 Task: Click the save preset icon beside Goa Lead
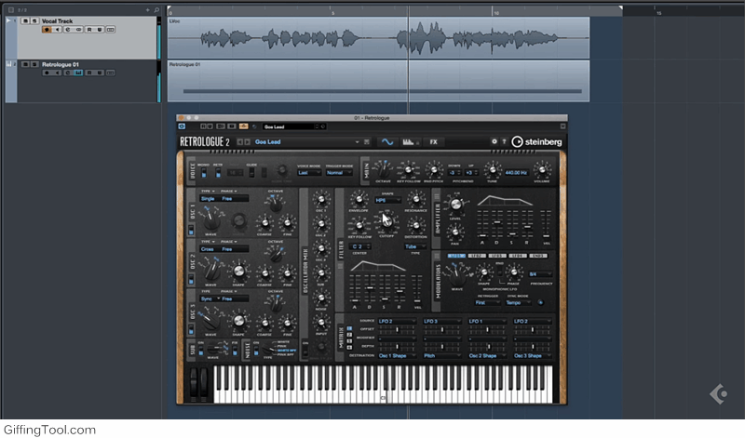[x=367, y=142]
